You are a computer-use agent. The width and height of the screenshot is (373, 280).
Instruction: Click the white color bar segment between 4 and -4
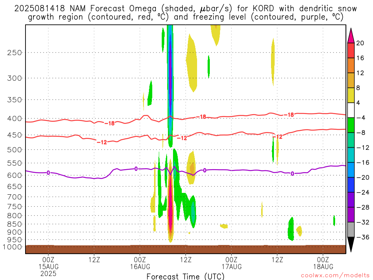[x=351, y=110]
